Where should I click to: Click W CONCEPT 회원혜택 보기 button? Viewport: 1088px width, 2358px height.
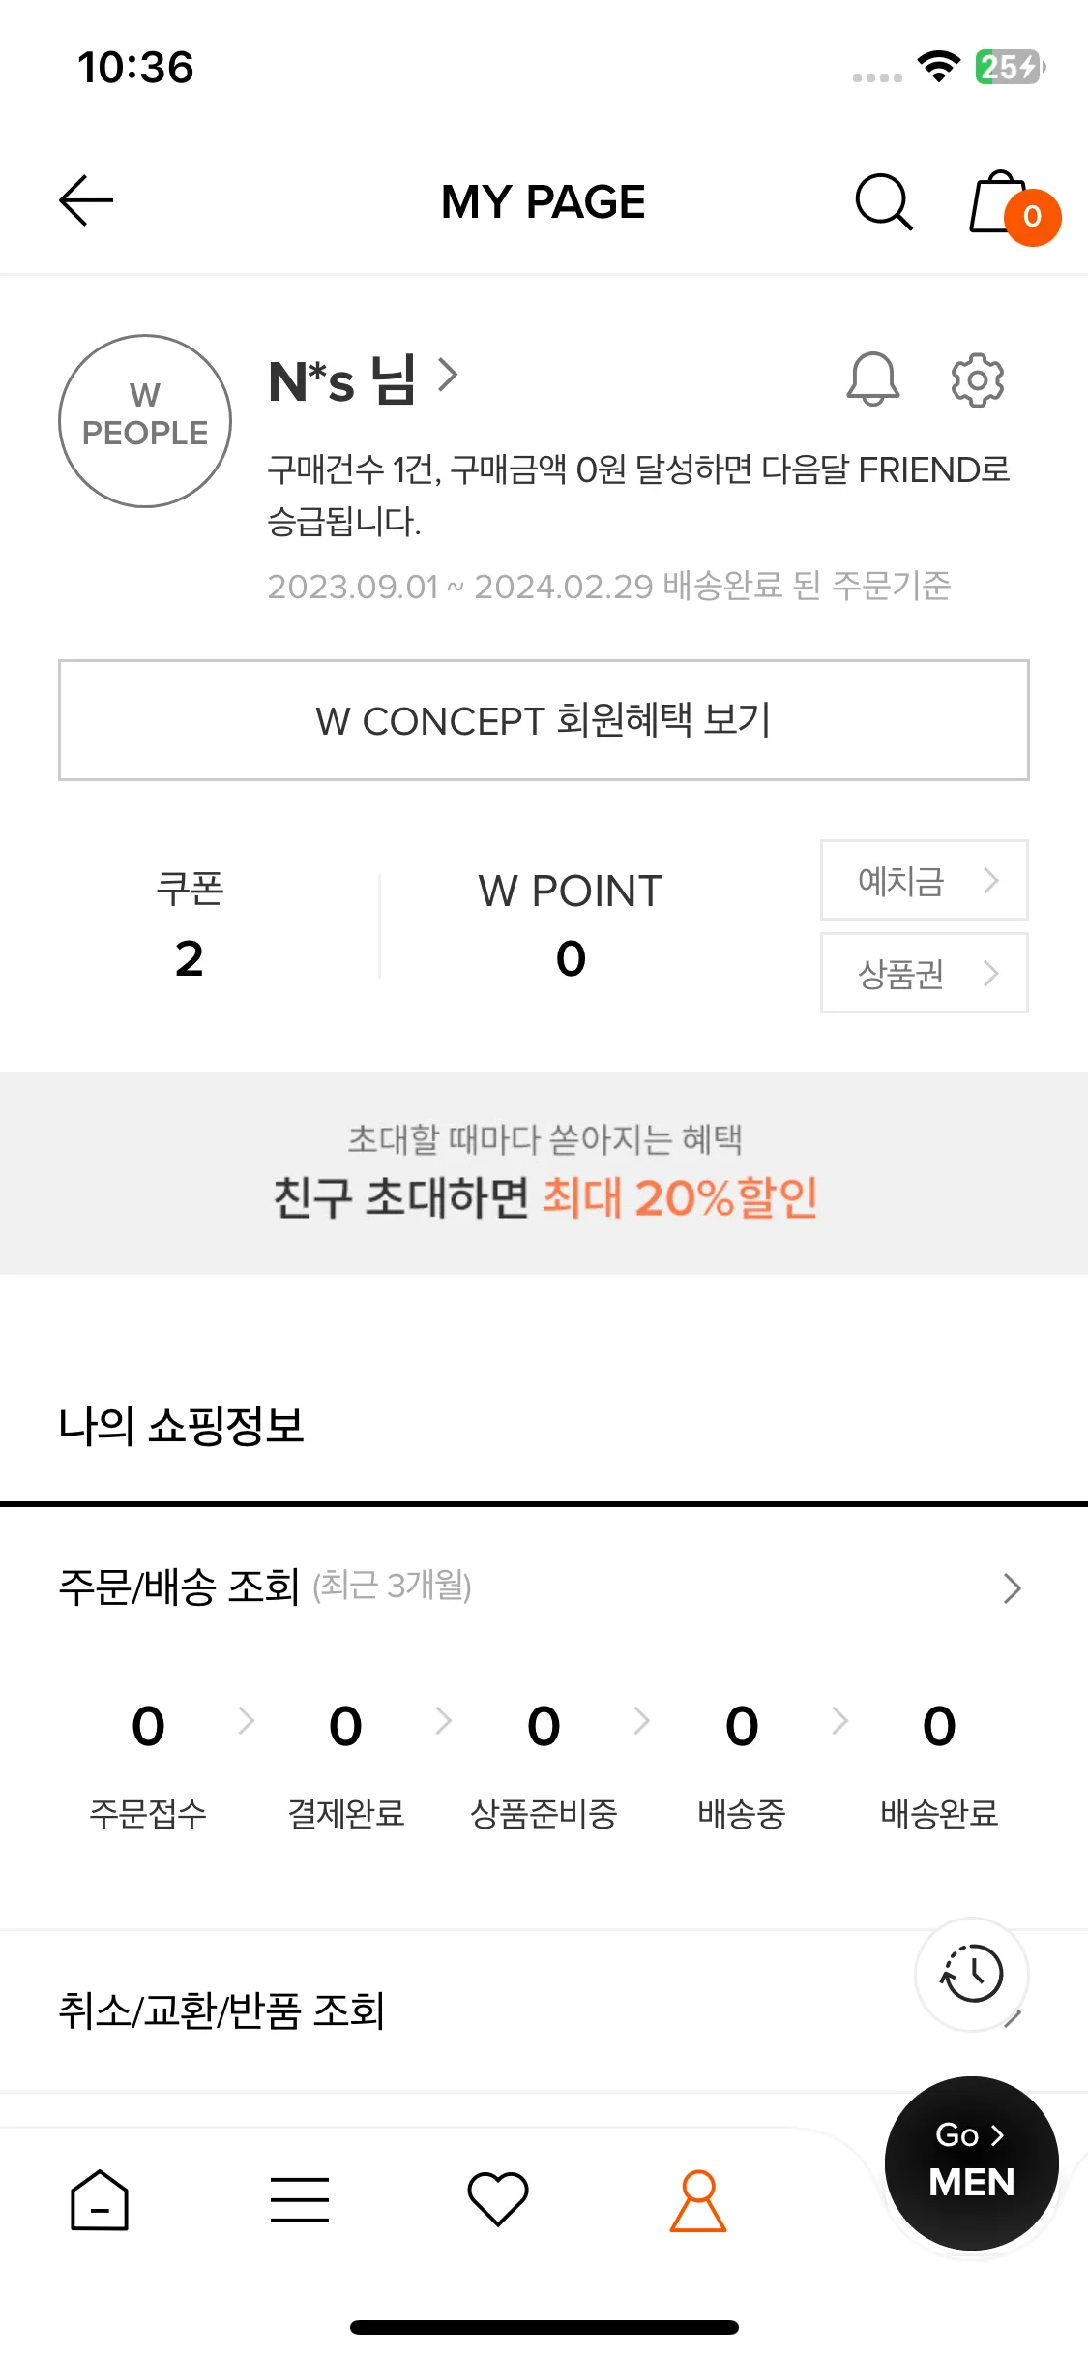point(544,720)
